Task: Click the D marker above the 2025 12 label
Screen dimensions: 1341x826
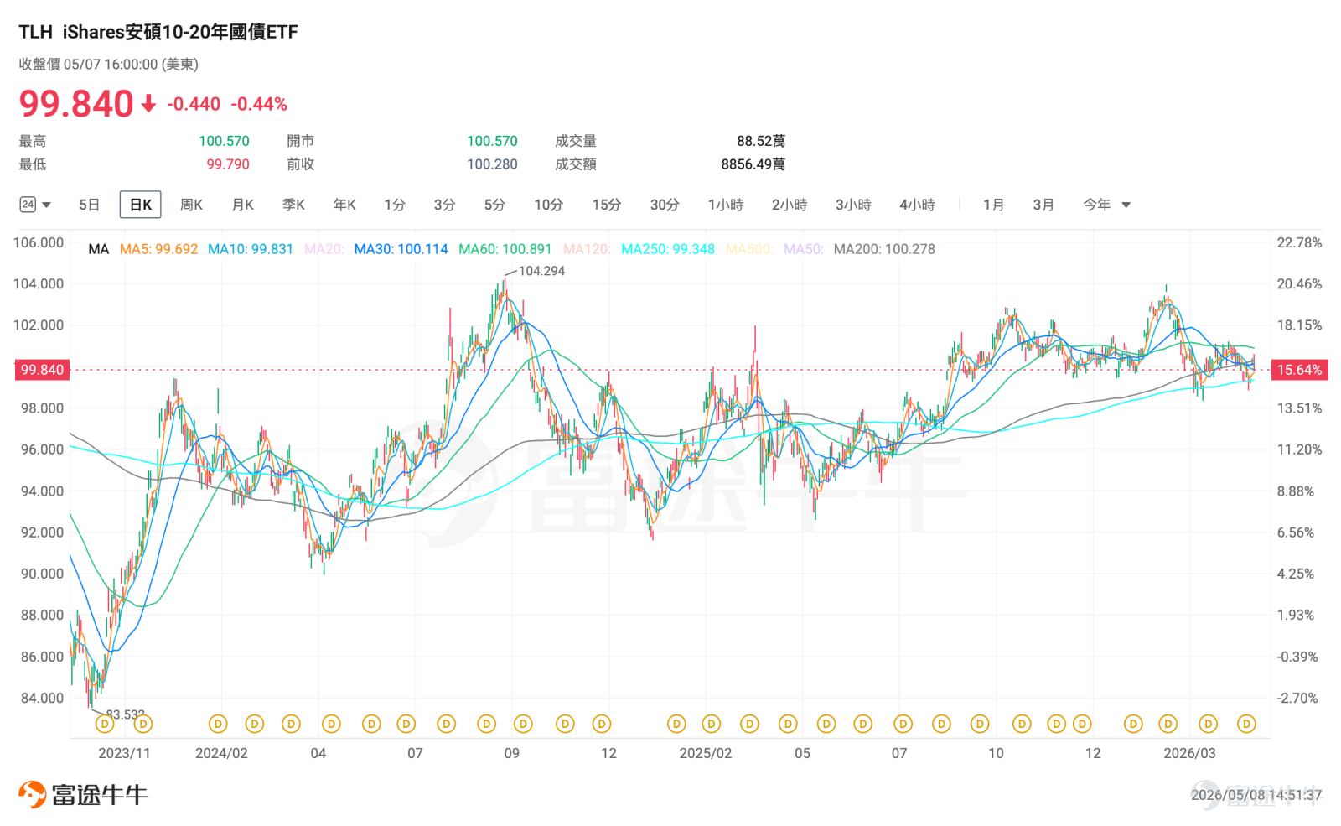Action: 1082,724
